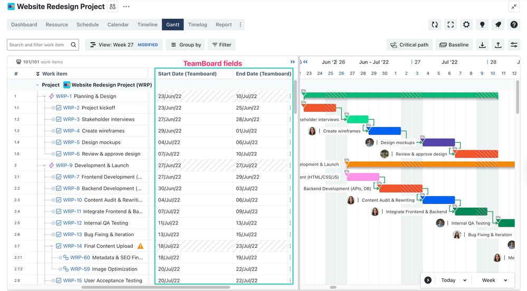
Task: Open the WRP-60 work item link
Action: pos(80,257)
